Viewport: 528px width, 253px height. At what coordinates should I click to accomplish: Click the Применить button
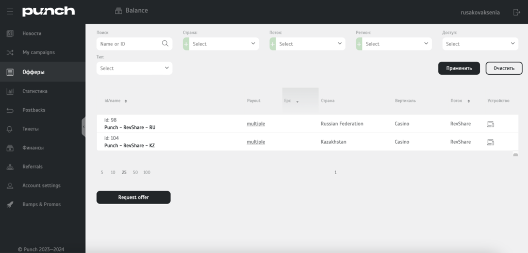click(459, 69)
